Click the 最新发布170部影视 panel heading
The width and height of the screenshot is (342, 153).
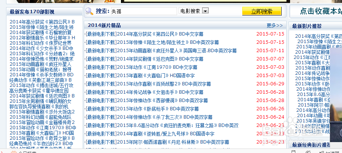coord(32,12)
